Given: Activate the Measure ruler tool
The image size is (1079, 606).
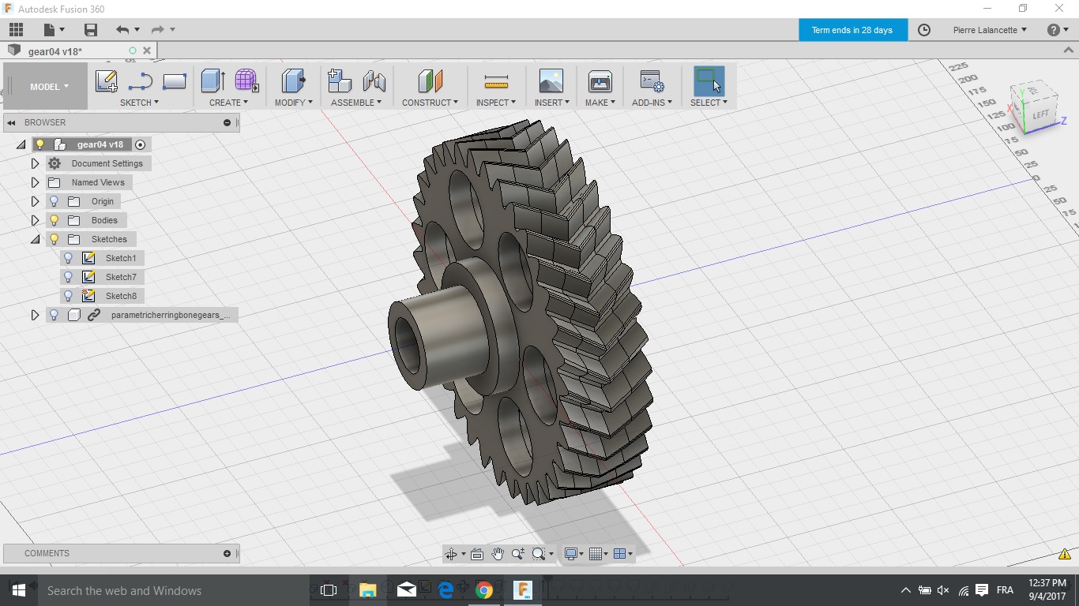Looking at the screenshot, I should (x=496, y=80).
